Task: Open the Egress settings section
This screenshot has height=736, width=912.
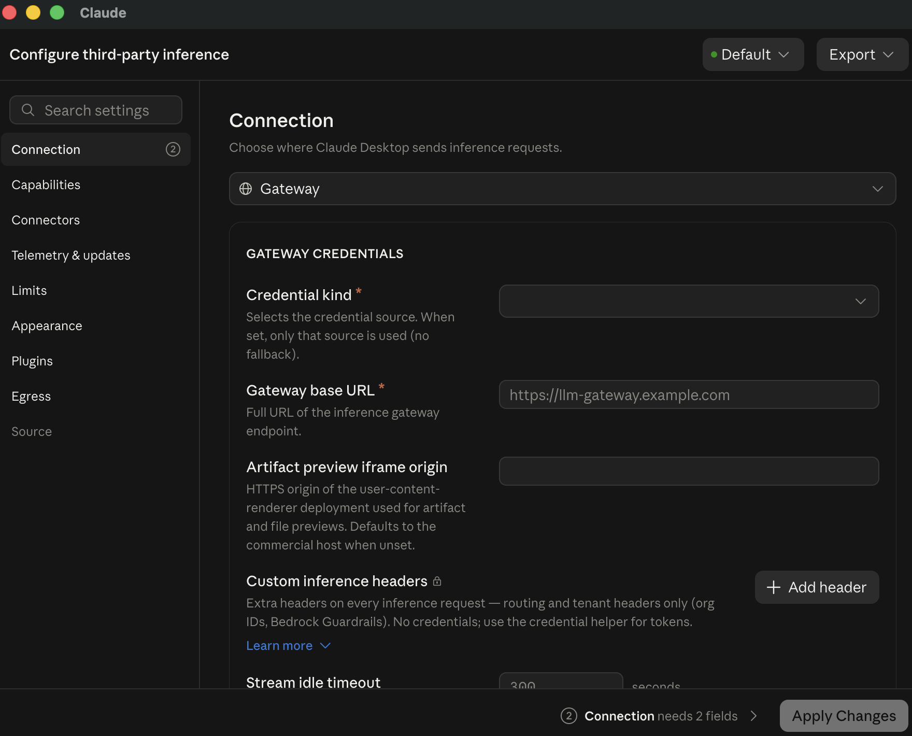Action: pyautogui.click(x=96, y=396)
